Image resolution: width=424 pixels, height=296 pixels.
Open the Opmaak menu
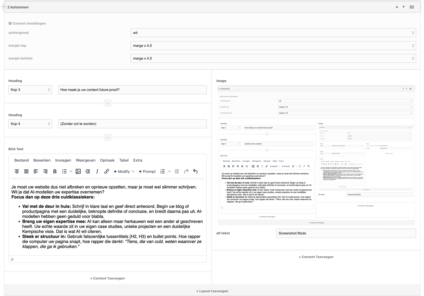pos(107,160)
